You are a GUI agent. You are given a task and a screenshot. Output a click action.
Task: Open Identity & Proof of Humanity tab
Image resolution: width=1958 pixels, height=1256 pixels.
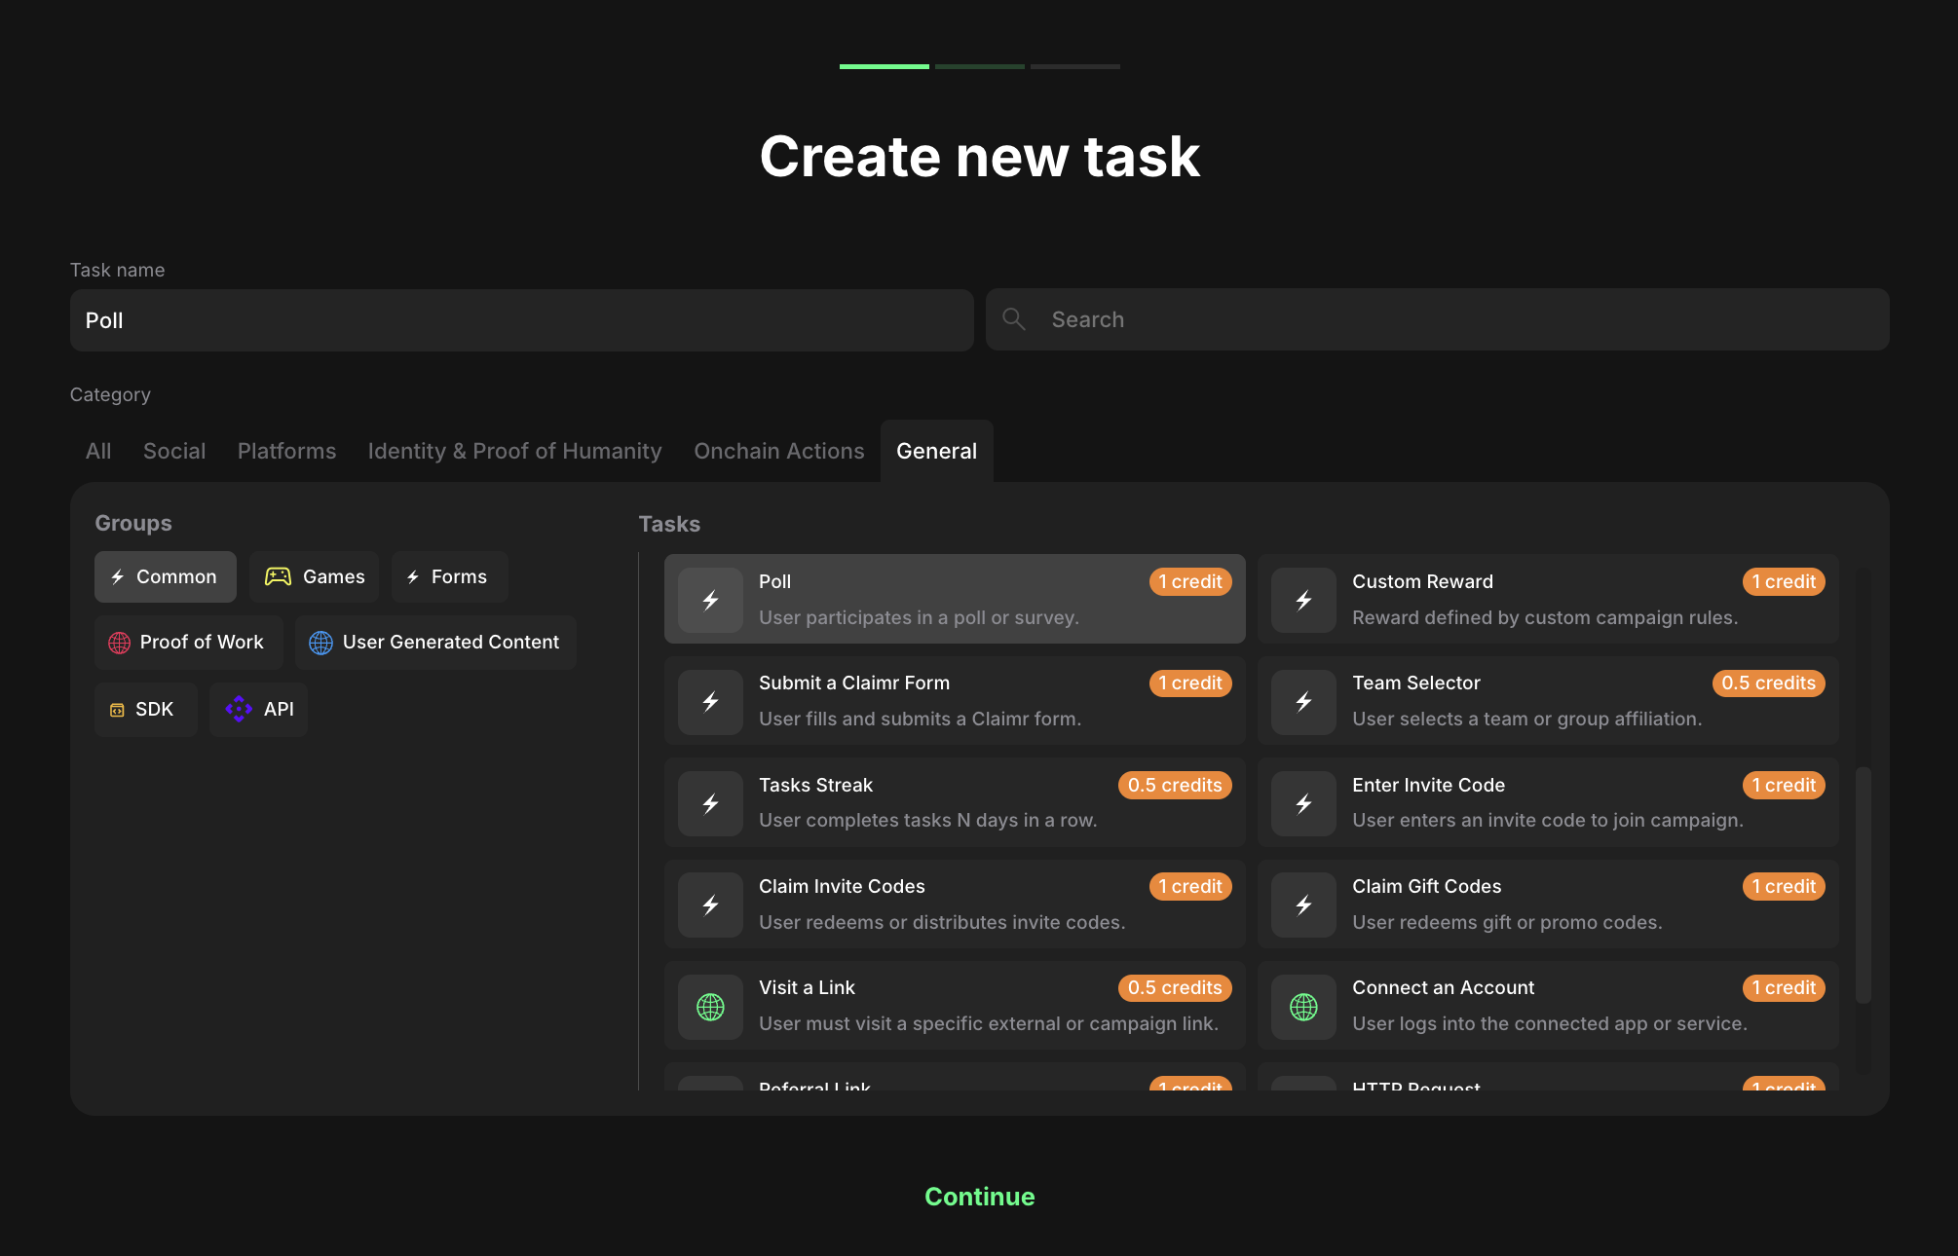pyautogui.click(x=515, y=451)
